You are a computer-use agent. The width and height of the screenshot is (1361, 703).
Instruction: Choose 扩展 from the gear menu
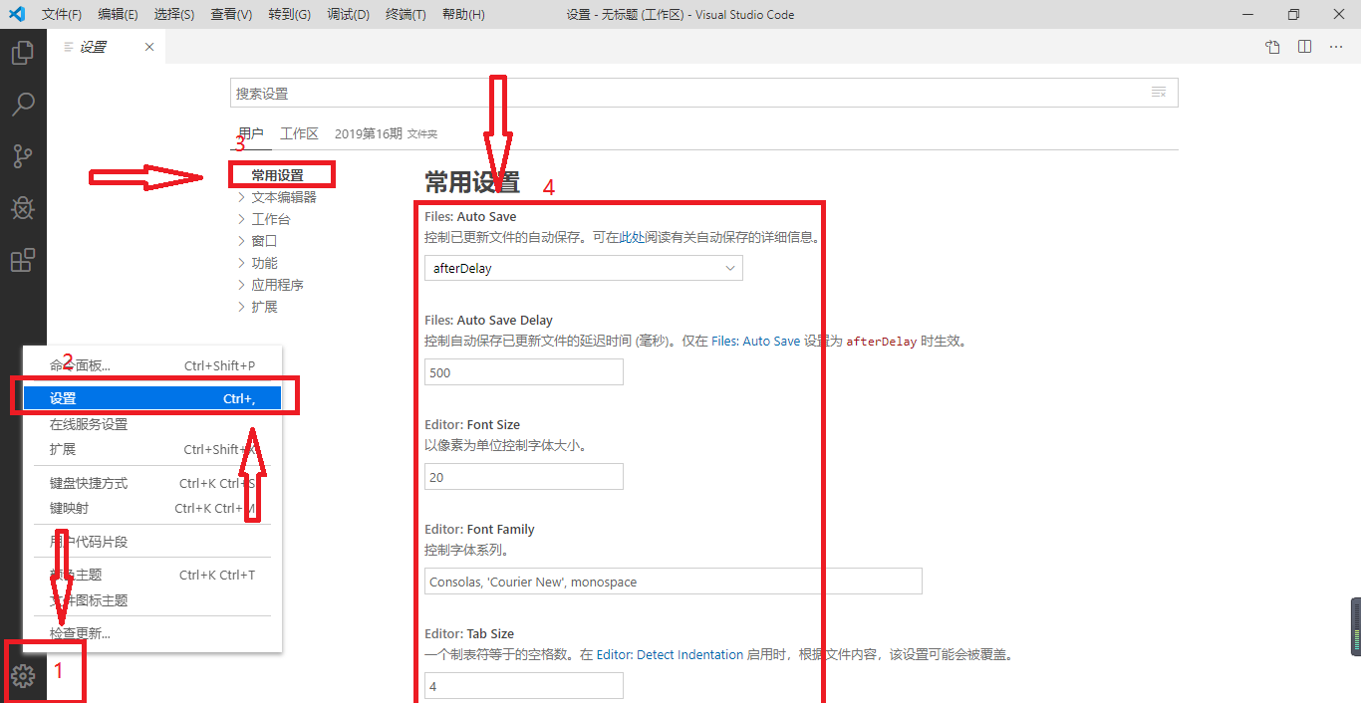point(152,449)
